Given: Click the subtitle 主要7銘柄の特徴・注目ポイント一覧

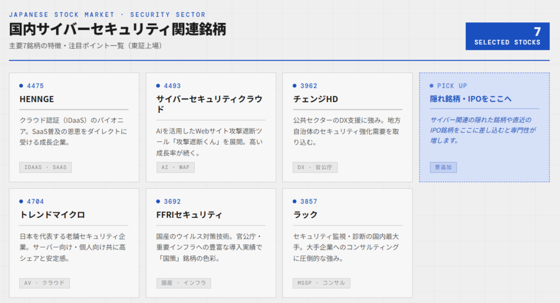Looking at the screenshot, I should (x=86, y=46).
